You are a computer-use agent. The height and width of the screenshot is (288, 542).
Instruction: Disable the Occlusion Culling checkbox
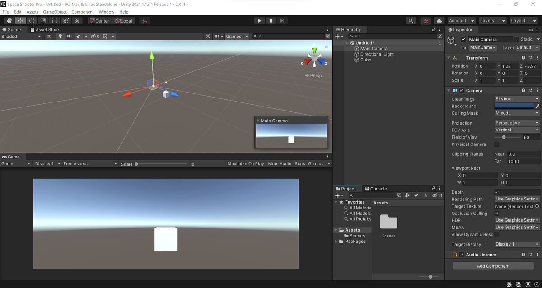click(x=497, y=213)
